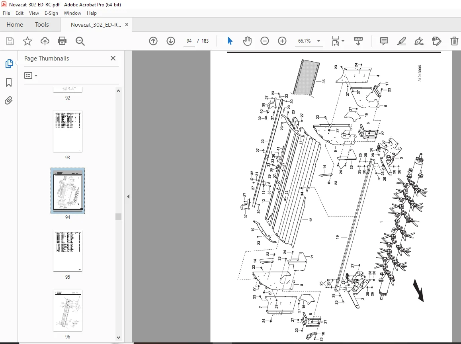Click the thumbnail panel scrollbar thumb

(x=119, y=217)
